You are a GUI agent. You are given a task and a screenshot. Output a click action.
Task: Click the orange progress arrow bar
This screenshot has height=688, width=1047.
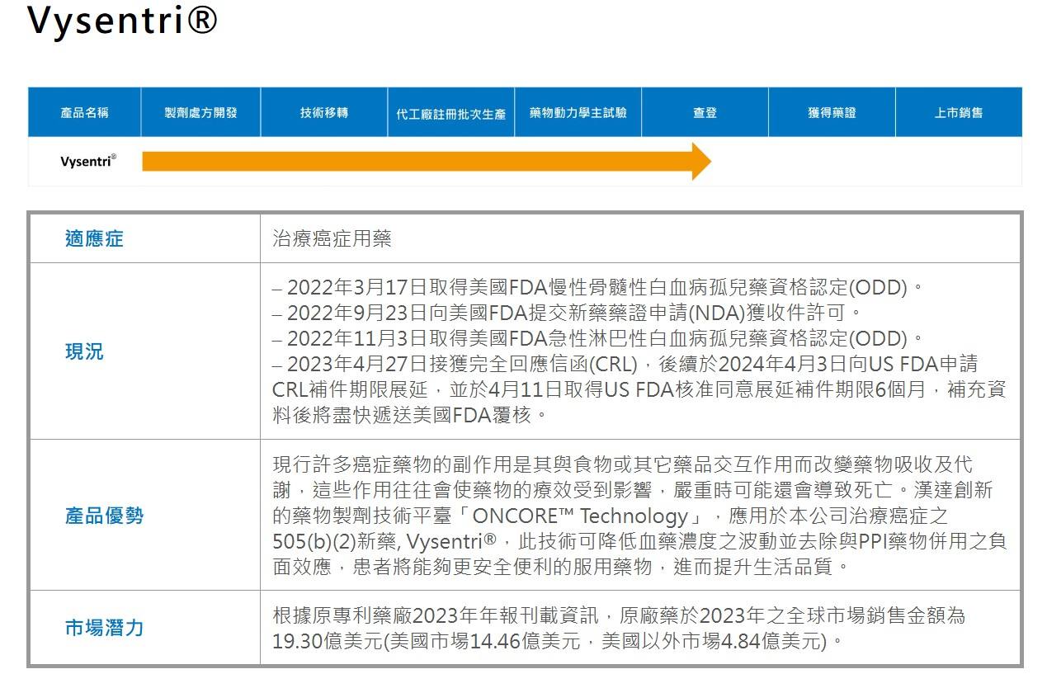coord(427,161)
